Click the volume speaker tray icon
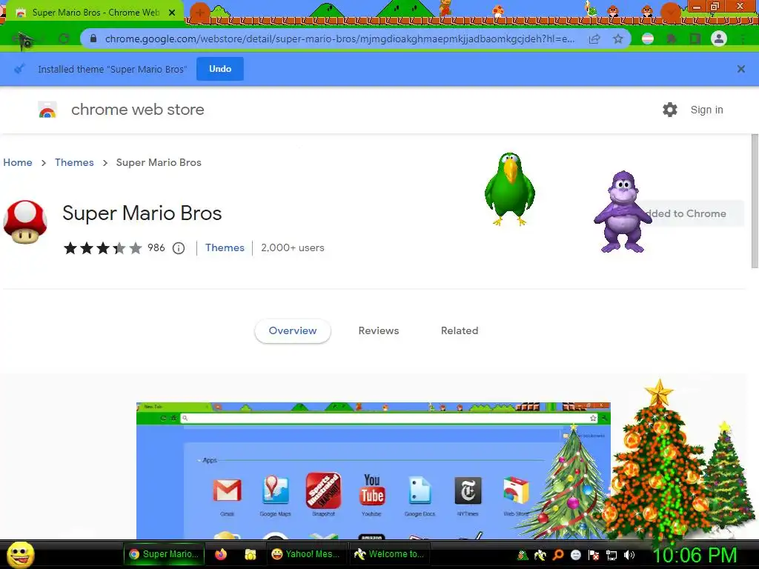759x569 pixels. (629, 555)
